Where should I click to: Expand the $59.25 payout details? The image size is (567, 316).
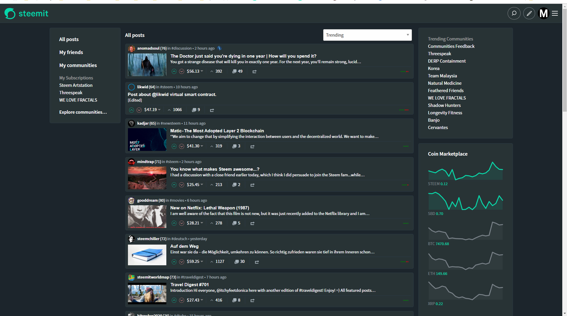click(x=195, y=261)
